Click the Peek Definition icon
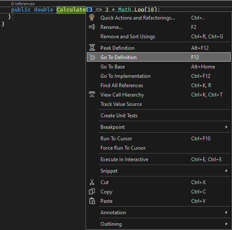Screen dimensions: 232x230 [92, 48]
